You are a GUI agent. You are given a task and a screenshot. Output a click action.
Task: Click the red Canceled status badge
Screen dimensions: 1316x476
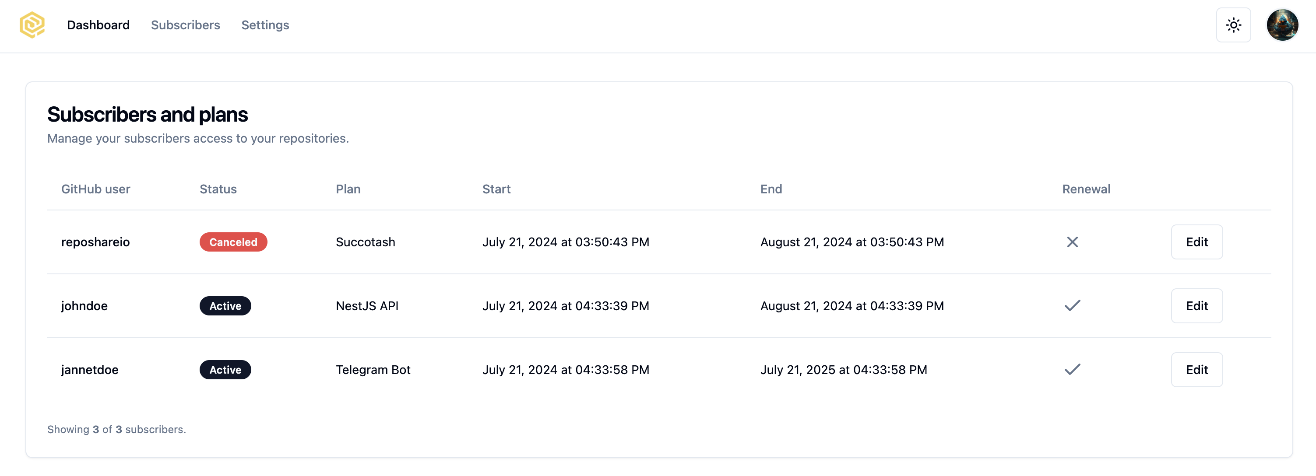[233, 242]
